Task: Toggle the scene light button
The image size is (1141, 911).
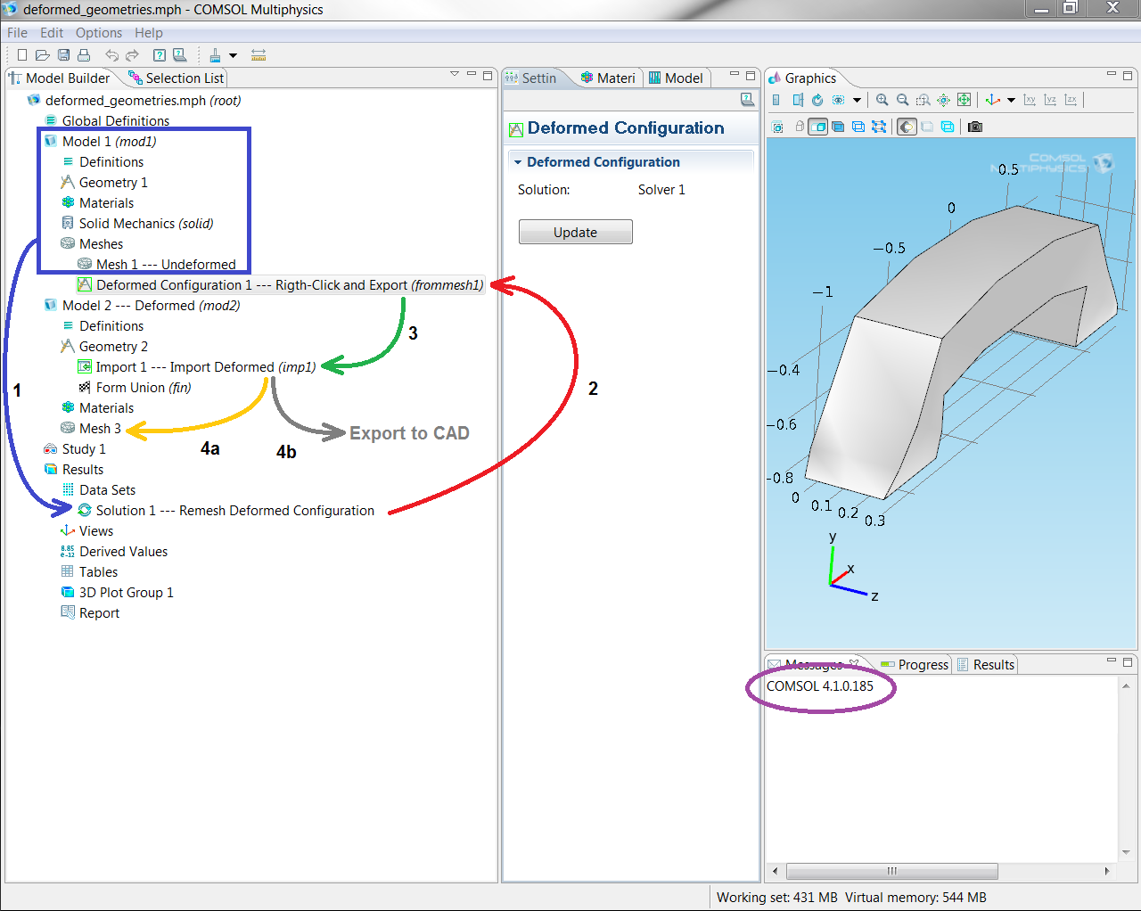Action: (x=907, y=127)
